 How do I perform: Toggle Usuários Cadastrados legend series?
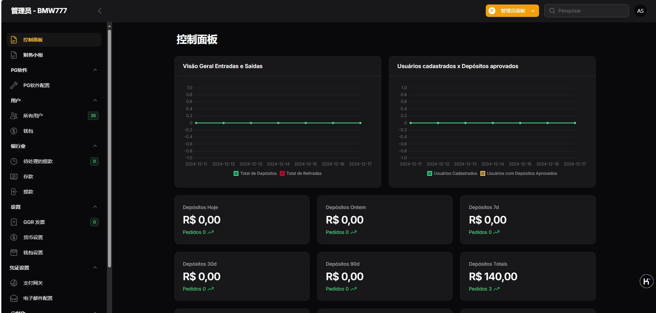coord(430,173)
